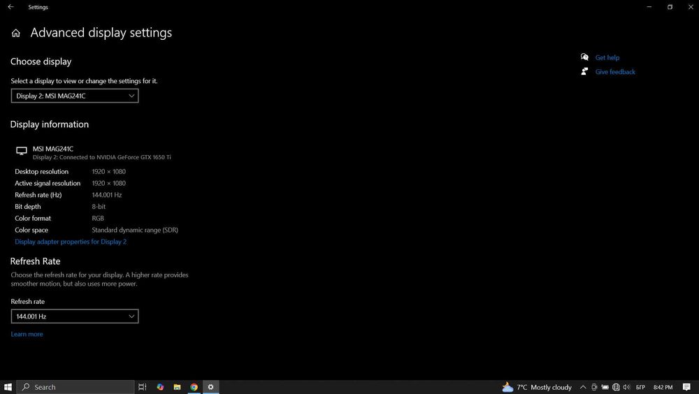The height and width of the screenshot is (394, 699).
Task: Click the Color format value RGB
Action: [98, 219]
